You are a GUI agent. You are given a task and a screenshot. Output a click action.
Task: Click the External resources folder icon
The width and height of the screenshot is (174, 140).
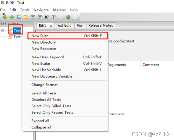coord(10,37)
